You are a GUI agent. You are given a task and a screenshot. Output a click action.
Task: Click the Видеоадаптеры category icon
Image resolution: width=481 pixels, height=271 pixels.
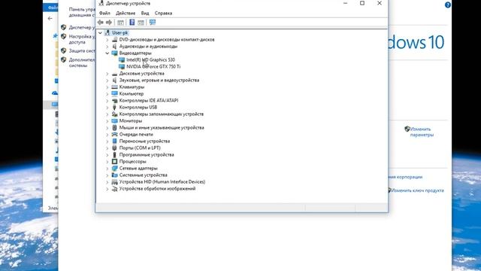tap(114, 53)
